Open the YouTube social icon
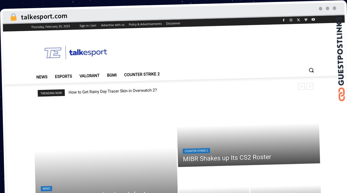347x193 pixels. (313, 20)
